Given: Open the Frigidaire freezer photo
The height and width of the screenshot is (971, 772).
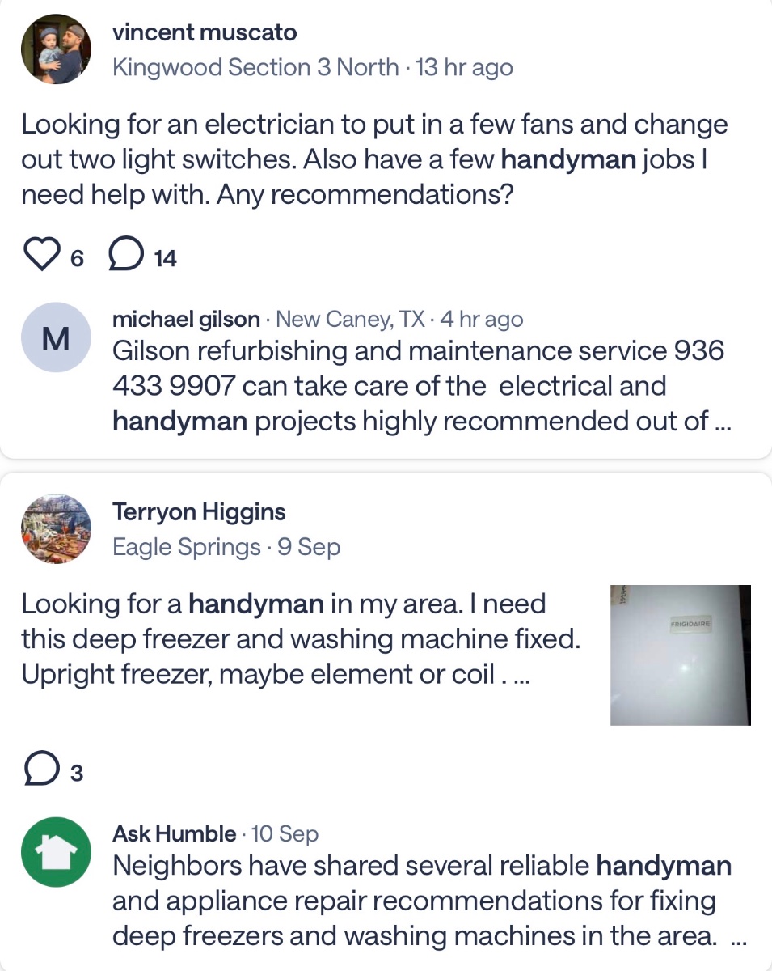Looking at the screenshot, I should point(681,655).
